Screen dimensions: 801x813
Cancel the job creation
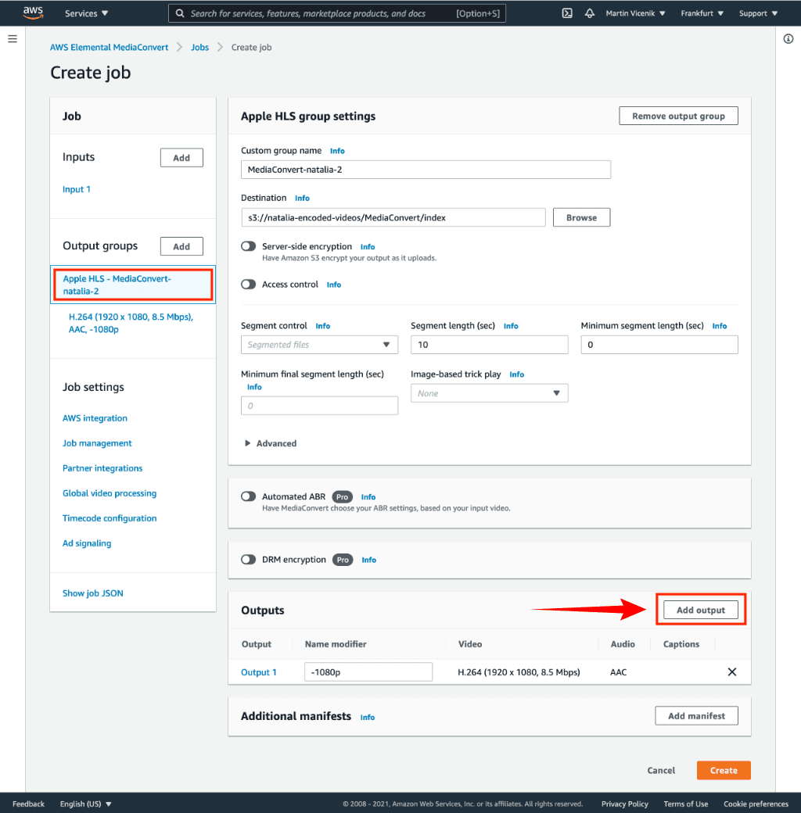click(661, 771)
